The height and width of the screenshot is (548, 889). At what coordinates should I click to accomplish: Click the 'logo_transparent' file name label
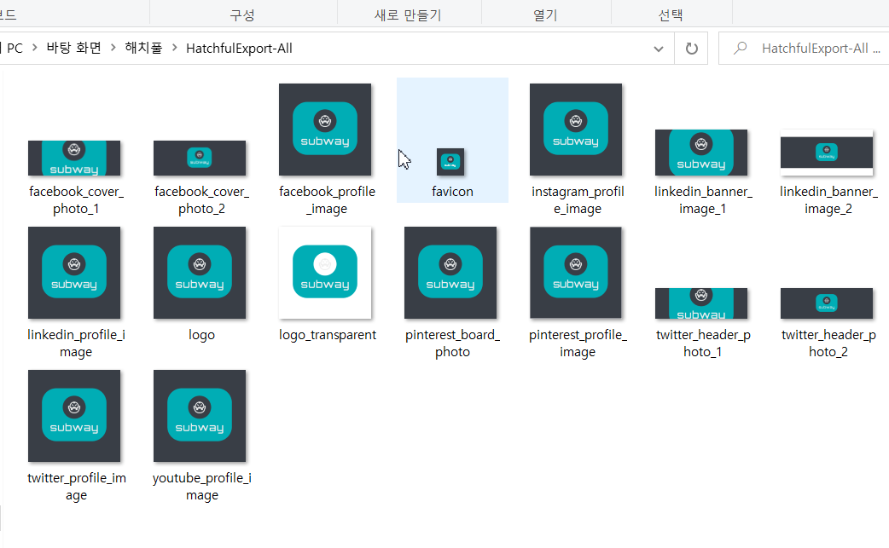(327, 335)
